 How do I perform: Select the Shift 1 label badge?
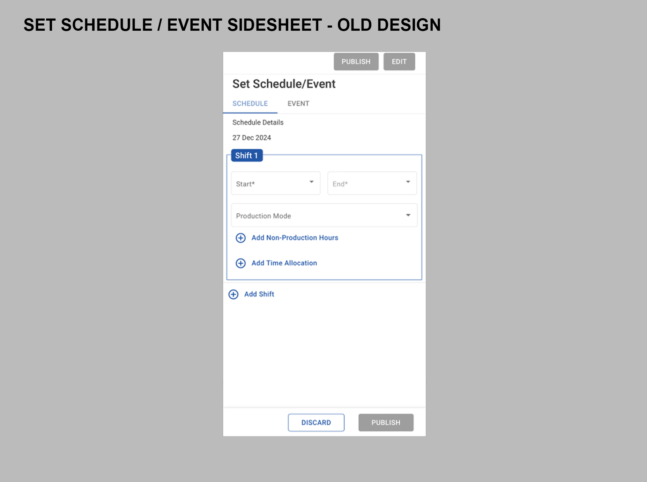click(x=246, y=156)
